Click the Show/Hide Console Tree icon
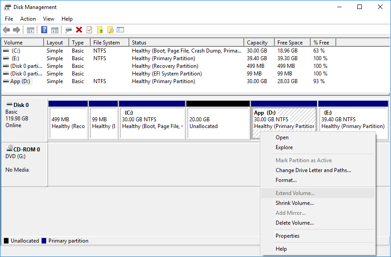 [x=31, y=30]
